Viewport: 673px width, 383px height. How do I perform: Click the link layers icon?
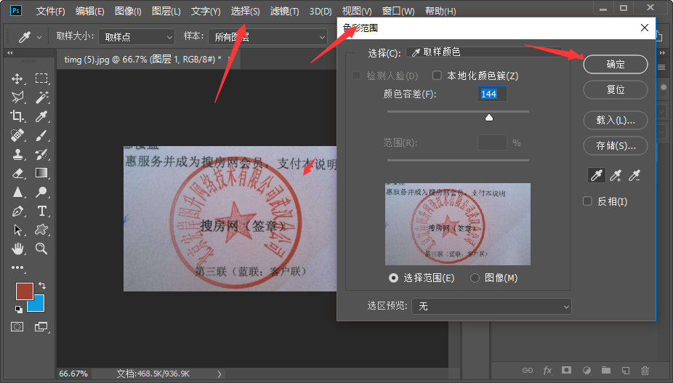(528, 370)
